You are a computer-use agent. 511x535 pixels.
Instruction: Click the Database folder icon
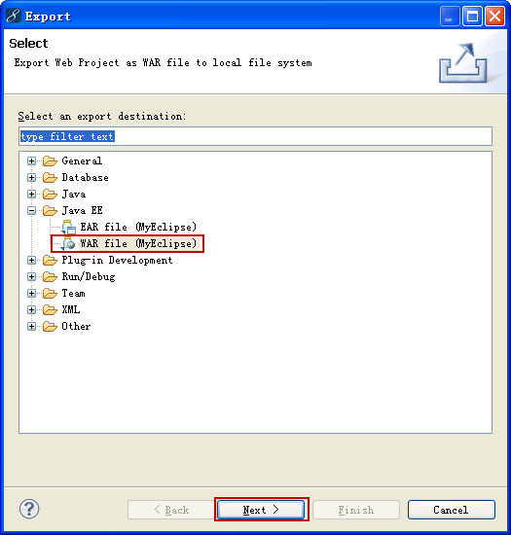[x=50, y=177]
